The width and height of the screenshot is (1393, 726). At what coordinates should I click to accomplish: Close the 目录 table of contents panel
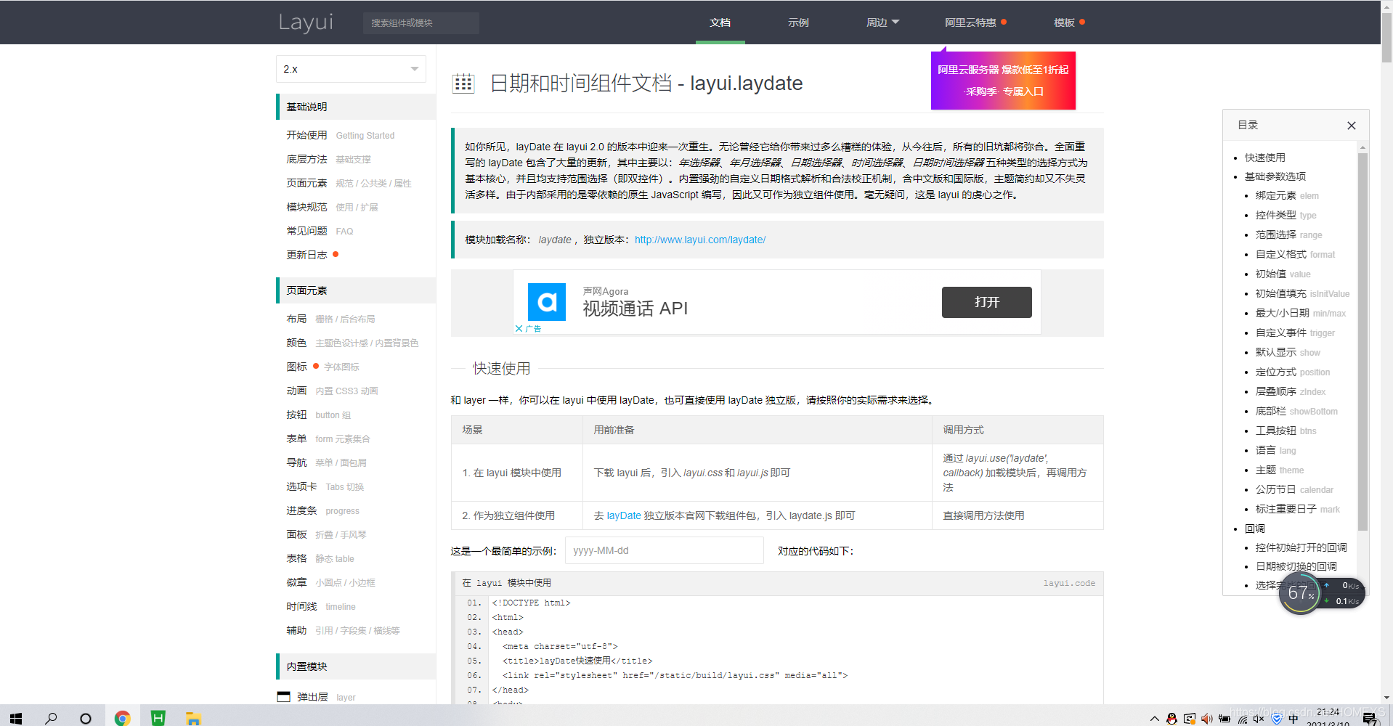tap(1352, 126)
